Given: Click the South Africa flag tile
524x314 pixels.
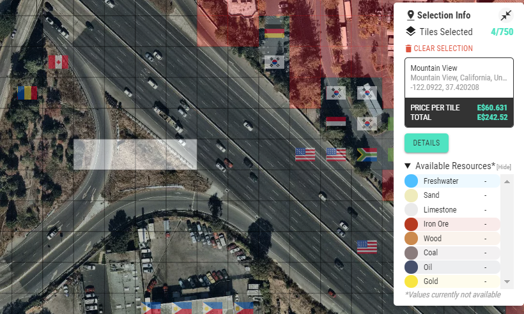Looking at the screenshot, I should point(367,154).
